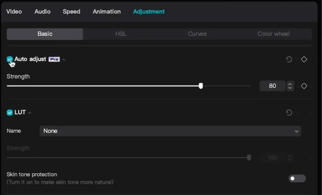Screen dimensions: 322x195
Task: Click the LUT section label
Action: pyautogui.click(x=20, y=112)
